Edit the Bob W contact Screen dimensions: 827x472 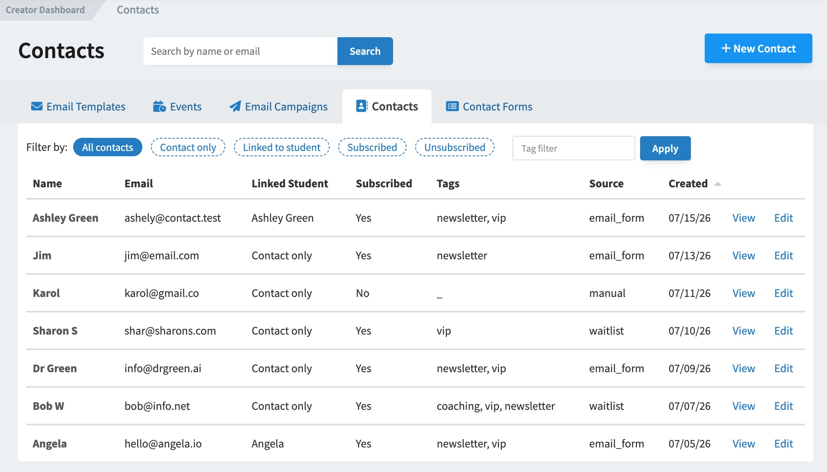tap(784, 406)
